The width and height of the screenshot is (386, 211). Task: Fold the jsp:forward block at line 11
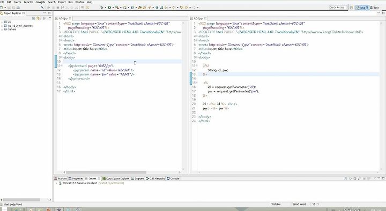click(x=61, y=66)
